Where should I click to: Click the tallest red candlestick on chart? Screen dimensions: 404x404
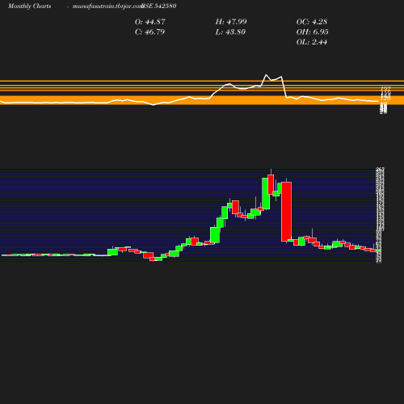click(286, 212)
